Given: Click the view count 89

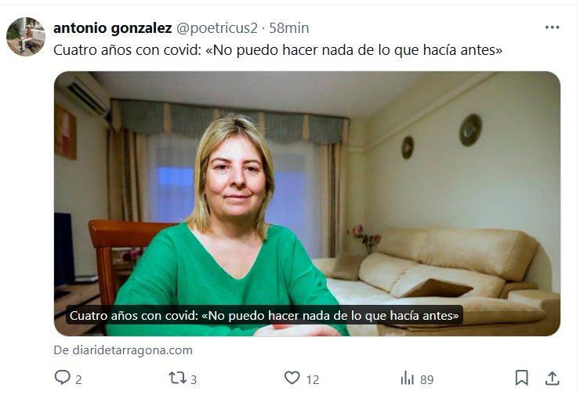Looking at the screenshot, I should 427,380.
